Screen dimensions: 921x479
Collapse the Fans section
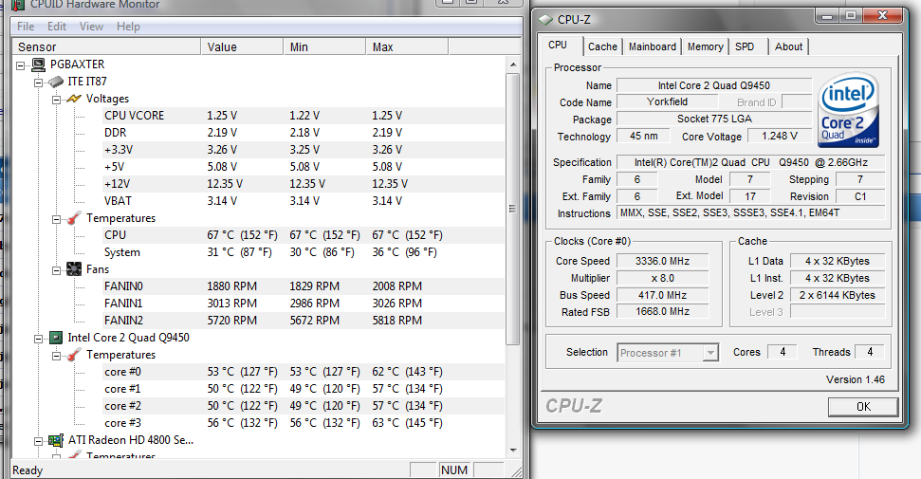[56, 270]
